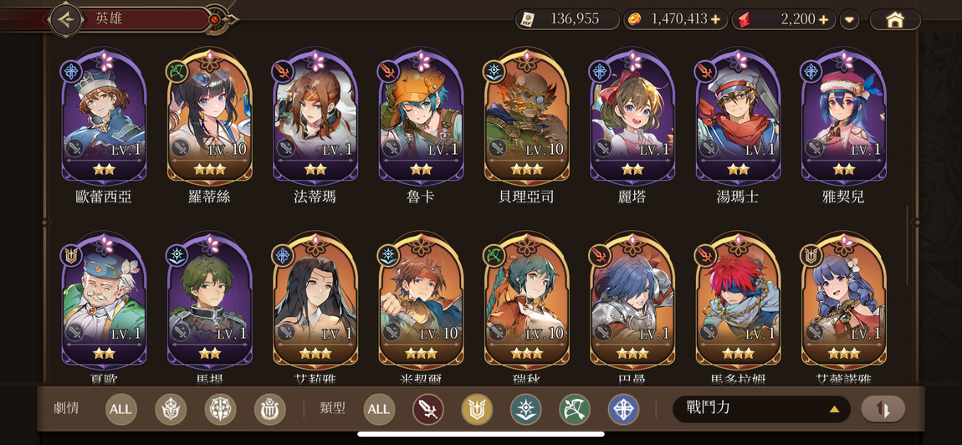Add red gems with the plus icon

(x=823, y=19)
